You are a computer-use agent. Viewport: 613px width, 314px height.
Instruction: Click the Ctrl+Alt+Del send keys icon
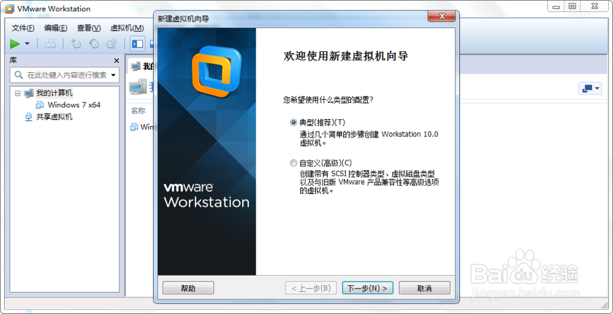pos(50,43)
